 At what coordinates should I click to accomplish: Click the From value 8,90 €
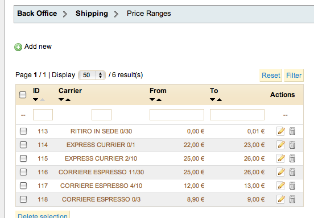pyautogui.click(x=196, y=199)
